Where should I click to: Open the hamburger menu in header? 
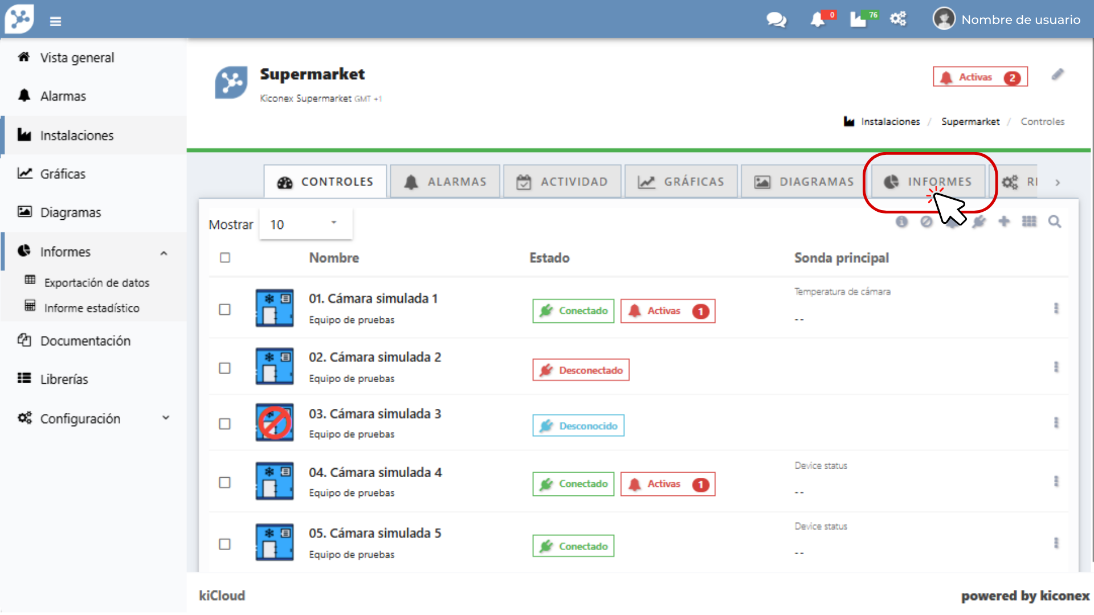(55, 21)
